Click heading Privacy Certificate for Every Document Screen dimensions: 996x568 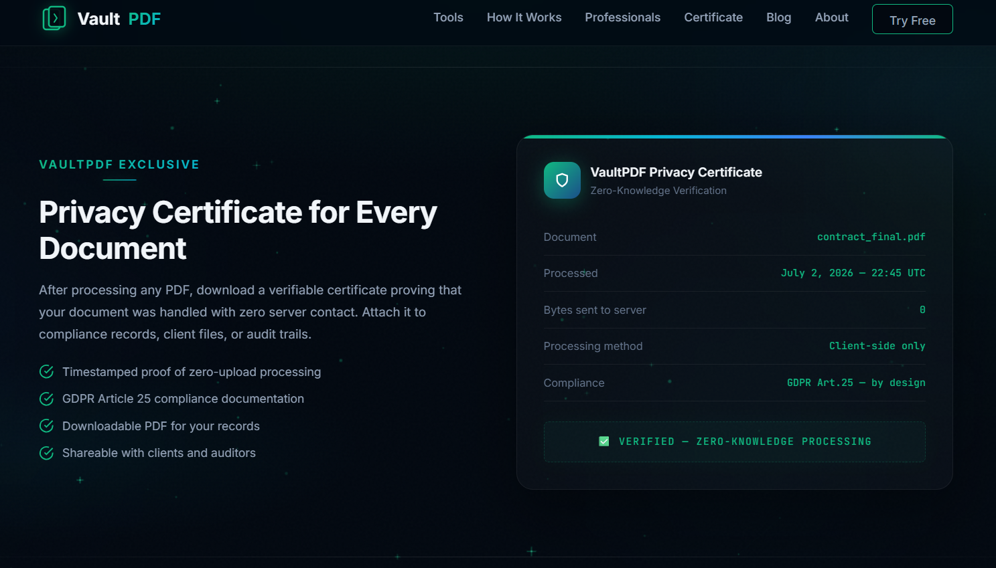coord(238,230)
